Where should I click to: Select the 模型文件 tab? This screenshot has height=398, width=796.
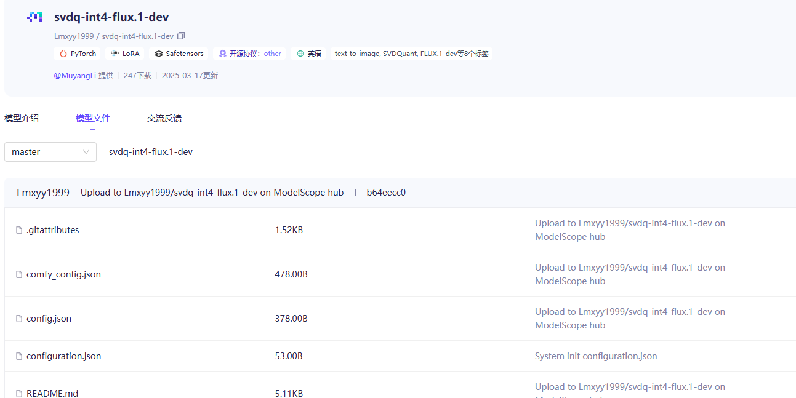pyautogui.click(x=93, y=118)
